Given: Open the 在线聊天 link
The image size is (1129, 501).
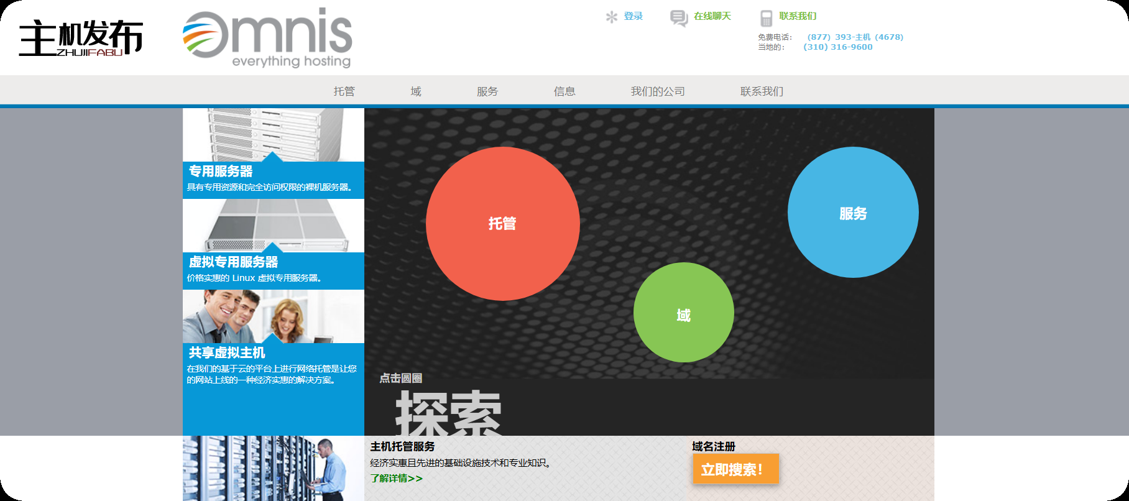Looking at the screenshot, I should 712,16.
